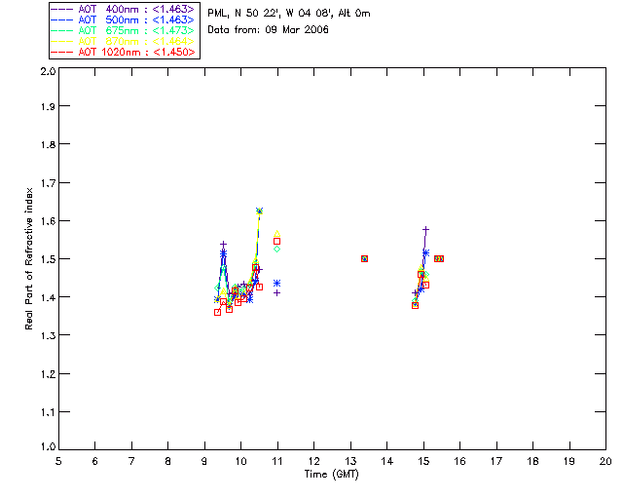The height and width of the screenshot is (499, 623).
Task: Click the 'Time (GMT)' x-axis label
Action: click(332, 475)
